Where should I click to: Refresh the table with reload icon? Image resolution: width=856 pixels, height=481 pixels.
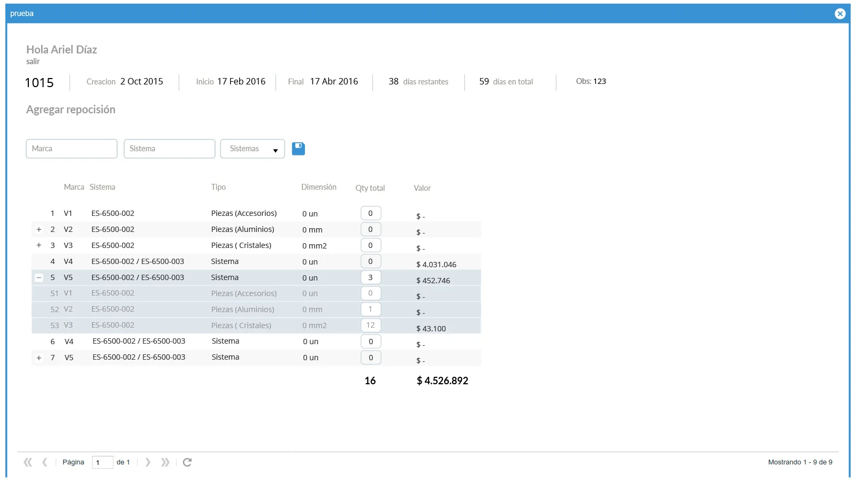pos(187,462)
